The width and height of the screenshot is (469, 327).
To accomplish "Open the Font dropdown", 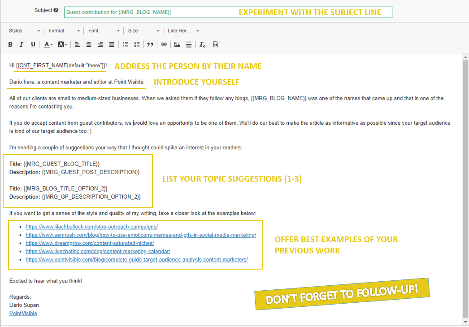I will [x=104, y=31].
